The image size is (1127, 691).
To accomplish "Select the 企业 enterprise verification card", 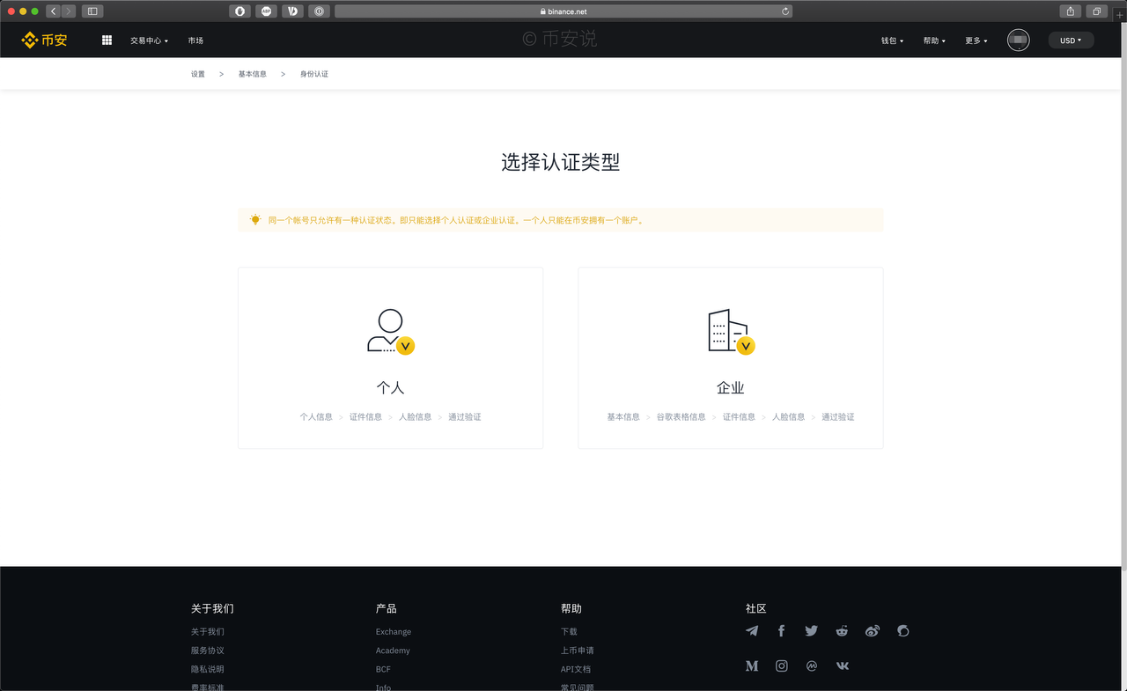I will (730, 358).
